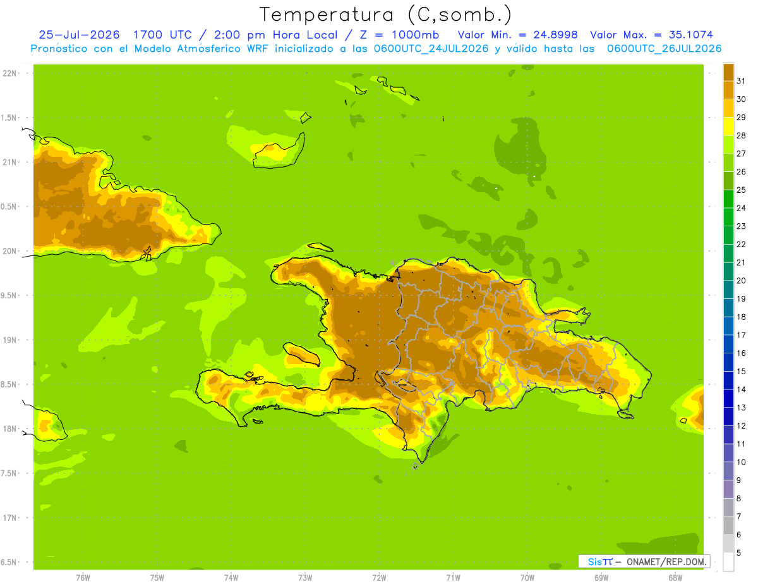Screen dimensions: 758x586
Task: Click the "69W" longitude axis label
Action: tap(601, 578)
